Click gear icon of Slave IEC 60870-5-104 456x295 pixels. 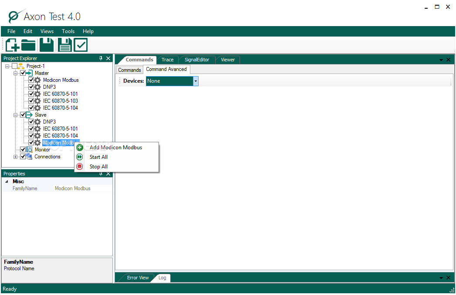pyautogui.click(x=37, y=136)
